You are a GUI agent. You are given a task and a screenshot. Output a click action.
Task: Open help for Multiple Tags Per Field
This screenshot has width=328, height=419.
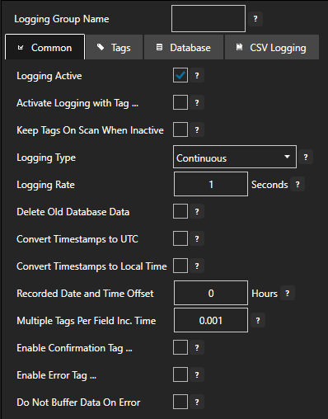coord(258,320)
